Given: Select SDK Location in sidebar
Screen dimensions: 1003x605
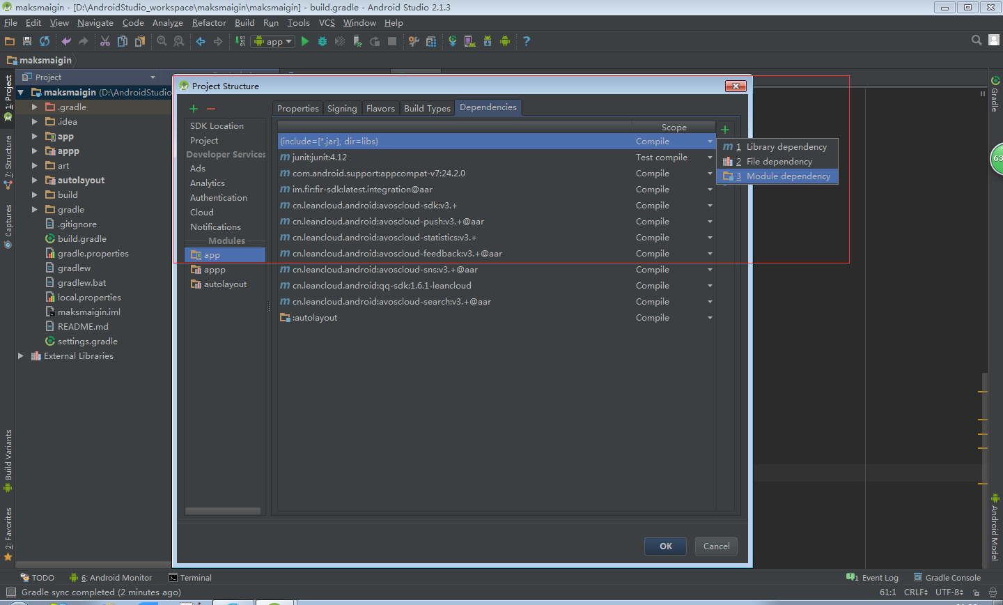Looking at the screenshot, I should pyautogui.click(x=217, y=126).
